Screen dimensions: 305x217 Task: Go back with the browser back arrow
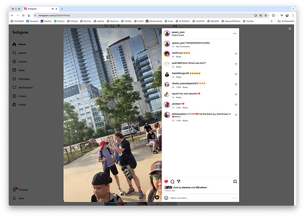(x=12, y=15)
